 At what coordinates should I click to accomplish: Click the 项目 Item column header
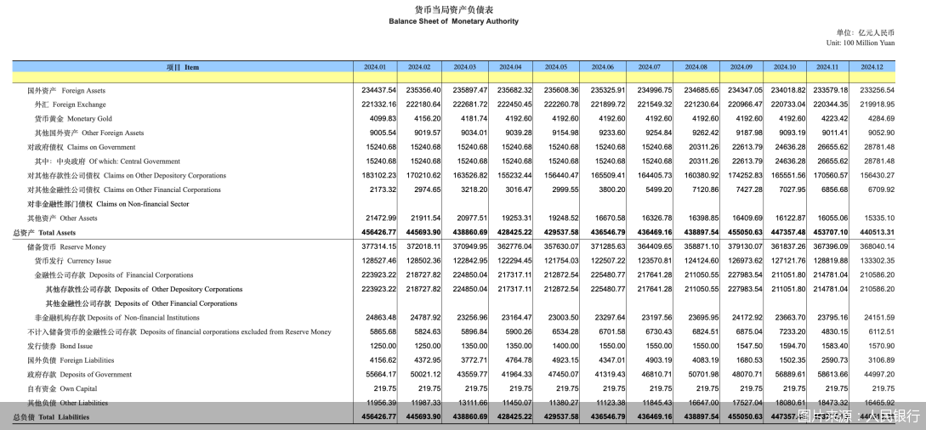182,67
